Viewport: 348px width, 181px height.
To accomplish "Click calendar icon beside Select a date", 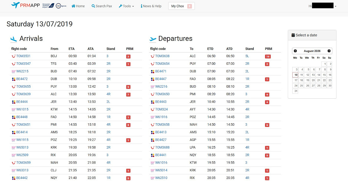I will (x=293, y=35).
